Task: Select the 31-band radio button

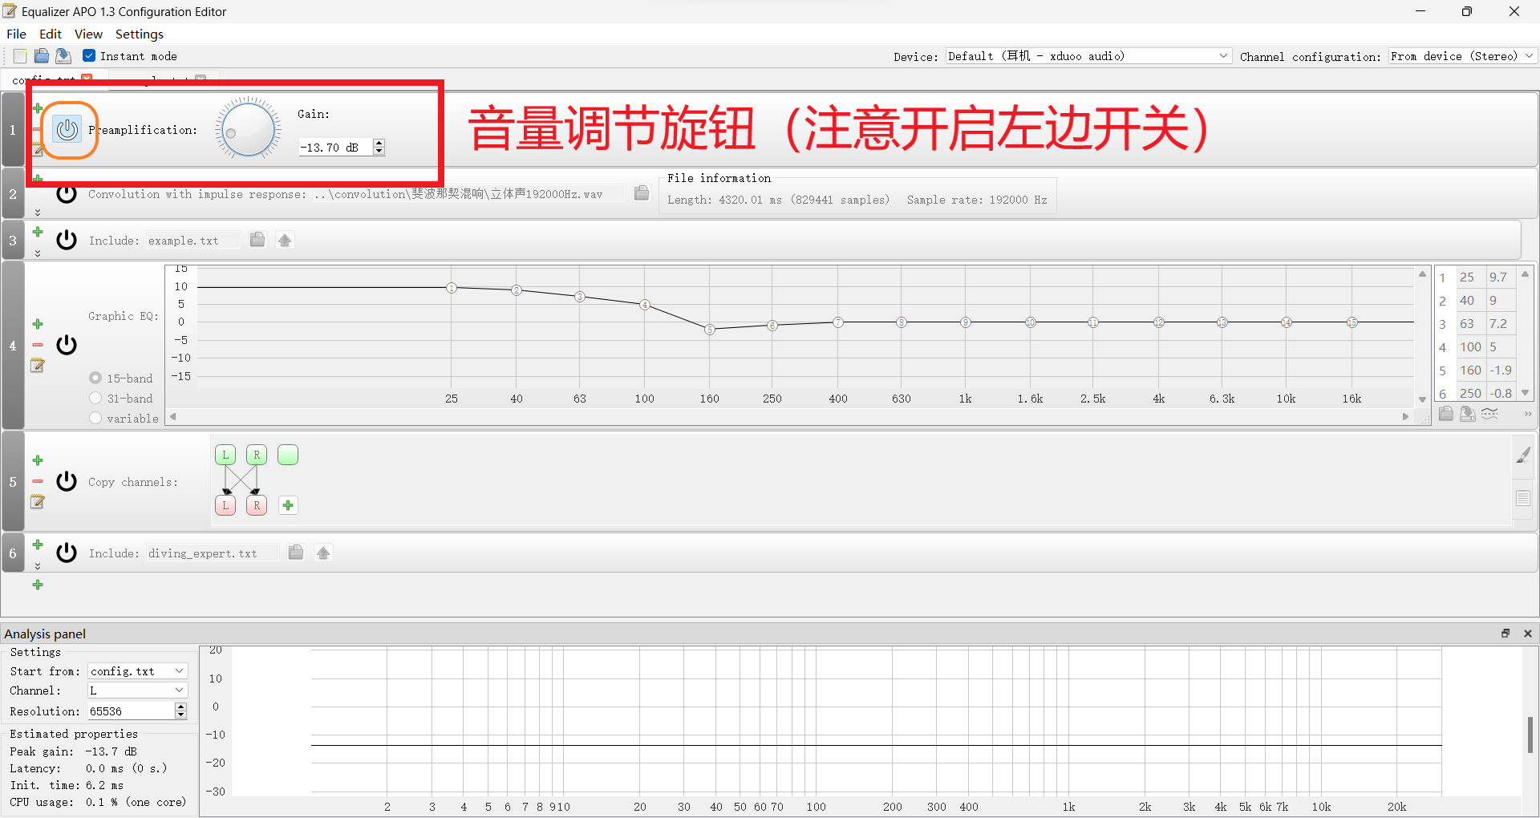Action: click(x=95, y=398)
